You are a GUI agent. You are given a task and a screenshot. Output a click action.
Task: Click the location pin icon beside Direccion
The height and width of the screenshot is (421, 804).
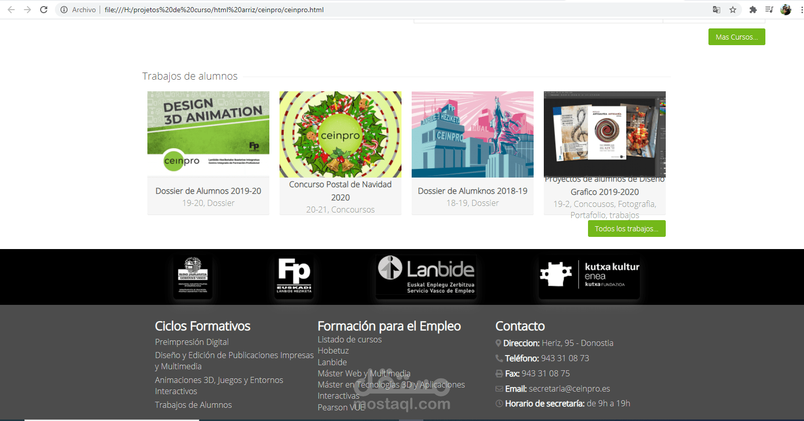[499, 343]
